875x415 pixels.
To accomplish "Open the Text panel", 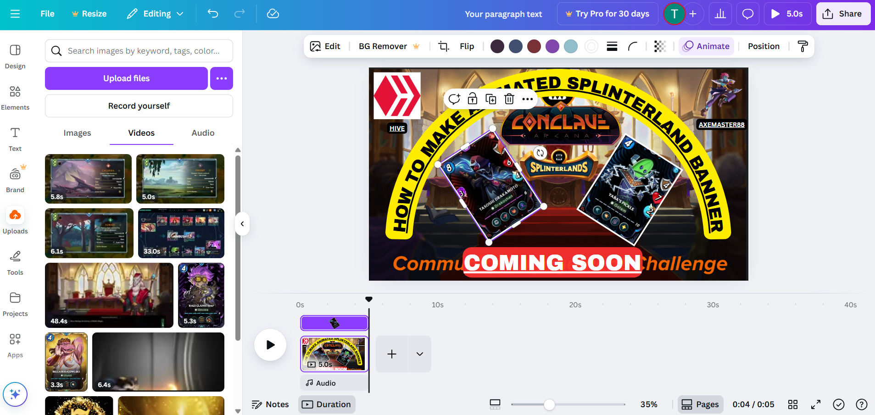I will 15,139.
